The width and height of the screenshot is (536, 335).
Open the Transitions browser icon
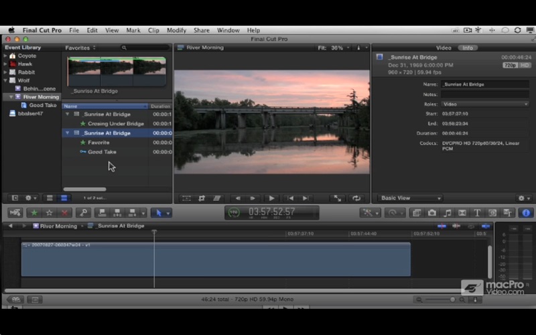coord(462,212)
